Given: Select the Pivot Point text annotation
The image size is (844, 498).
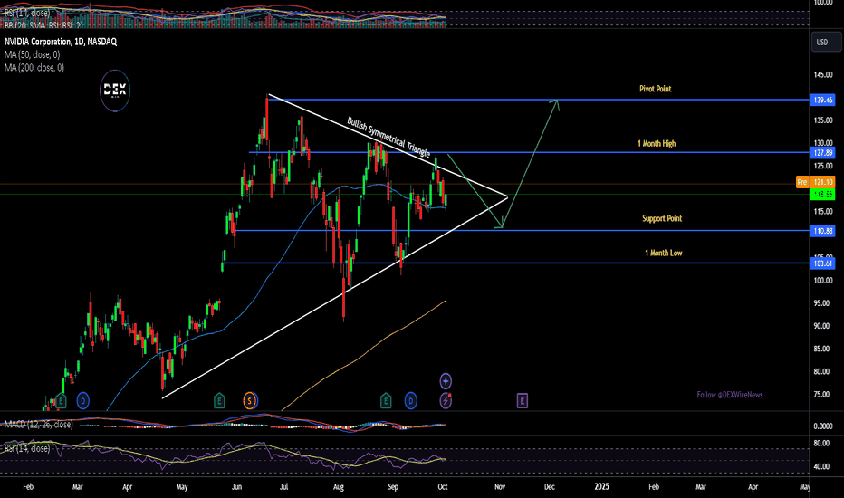Looking at the screenshot, I should 655,89.
